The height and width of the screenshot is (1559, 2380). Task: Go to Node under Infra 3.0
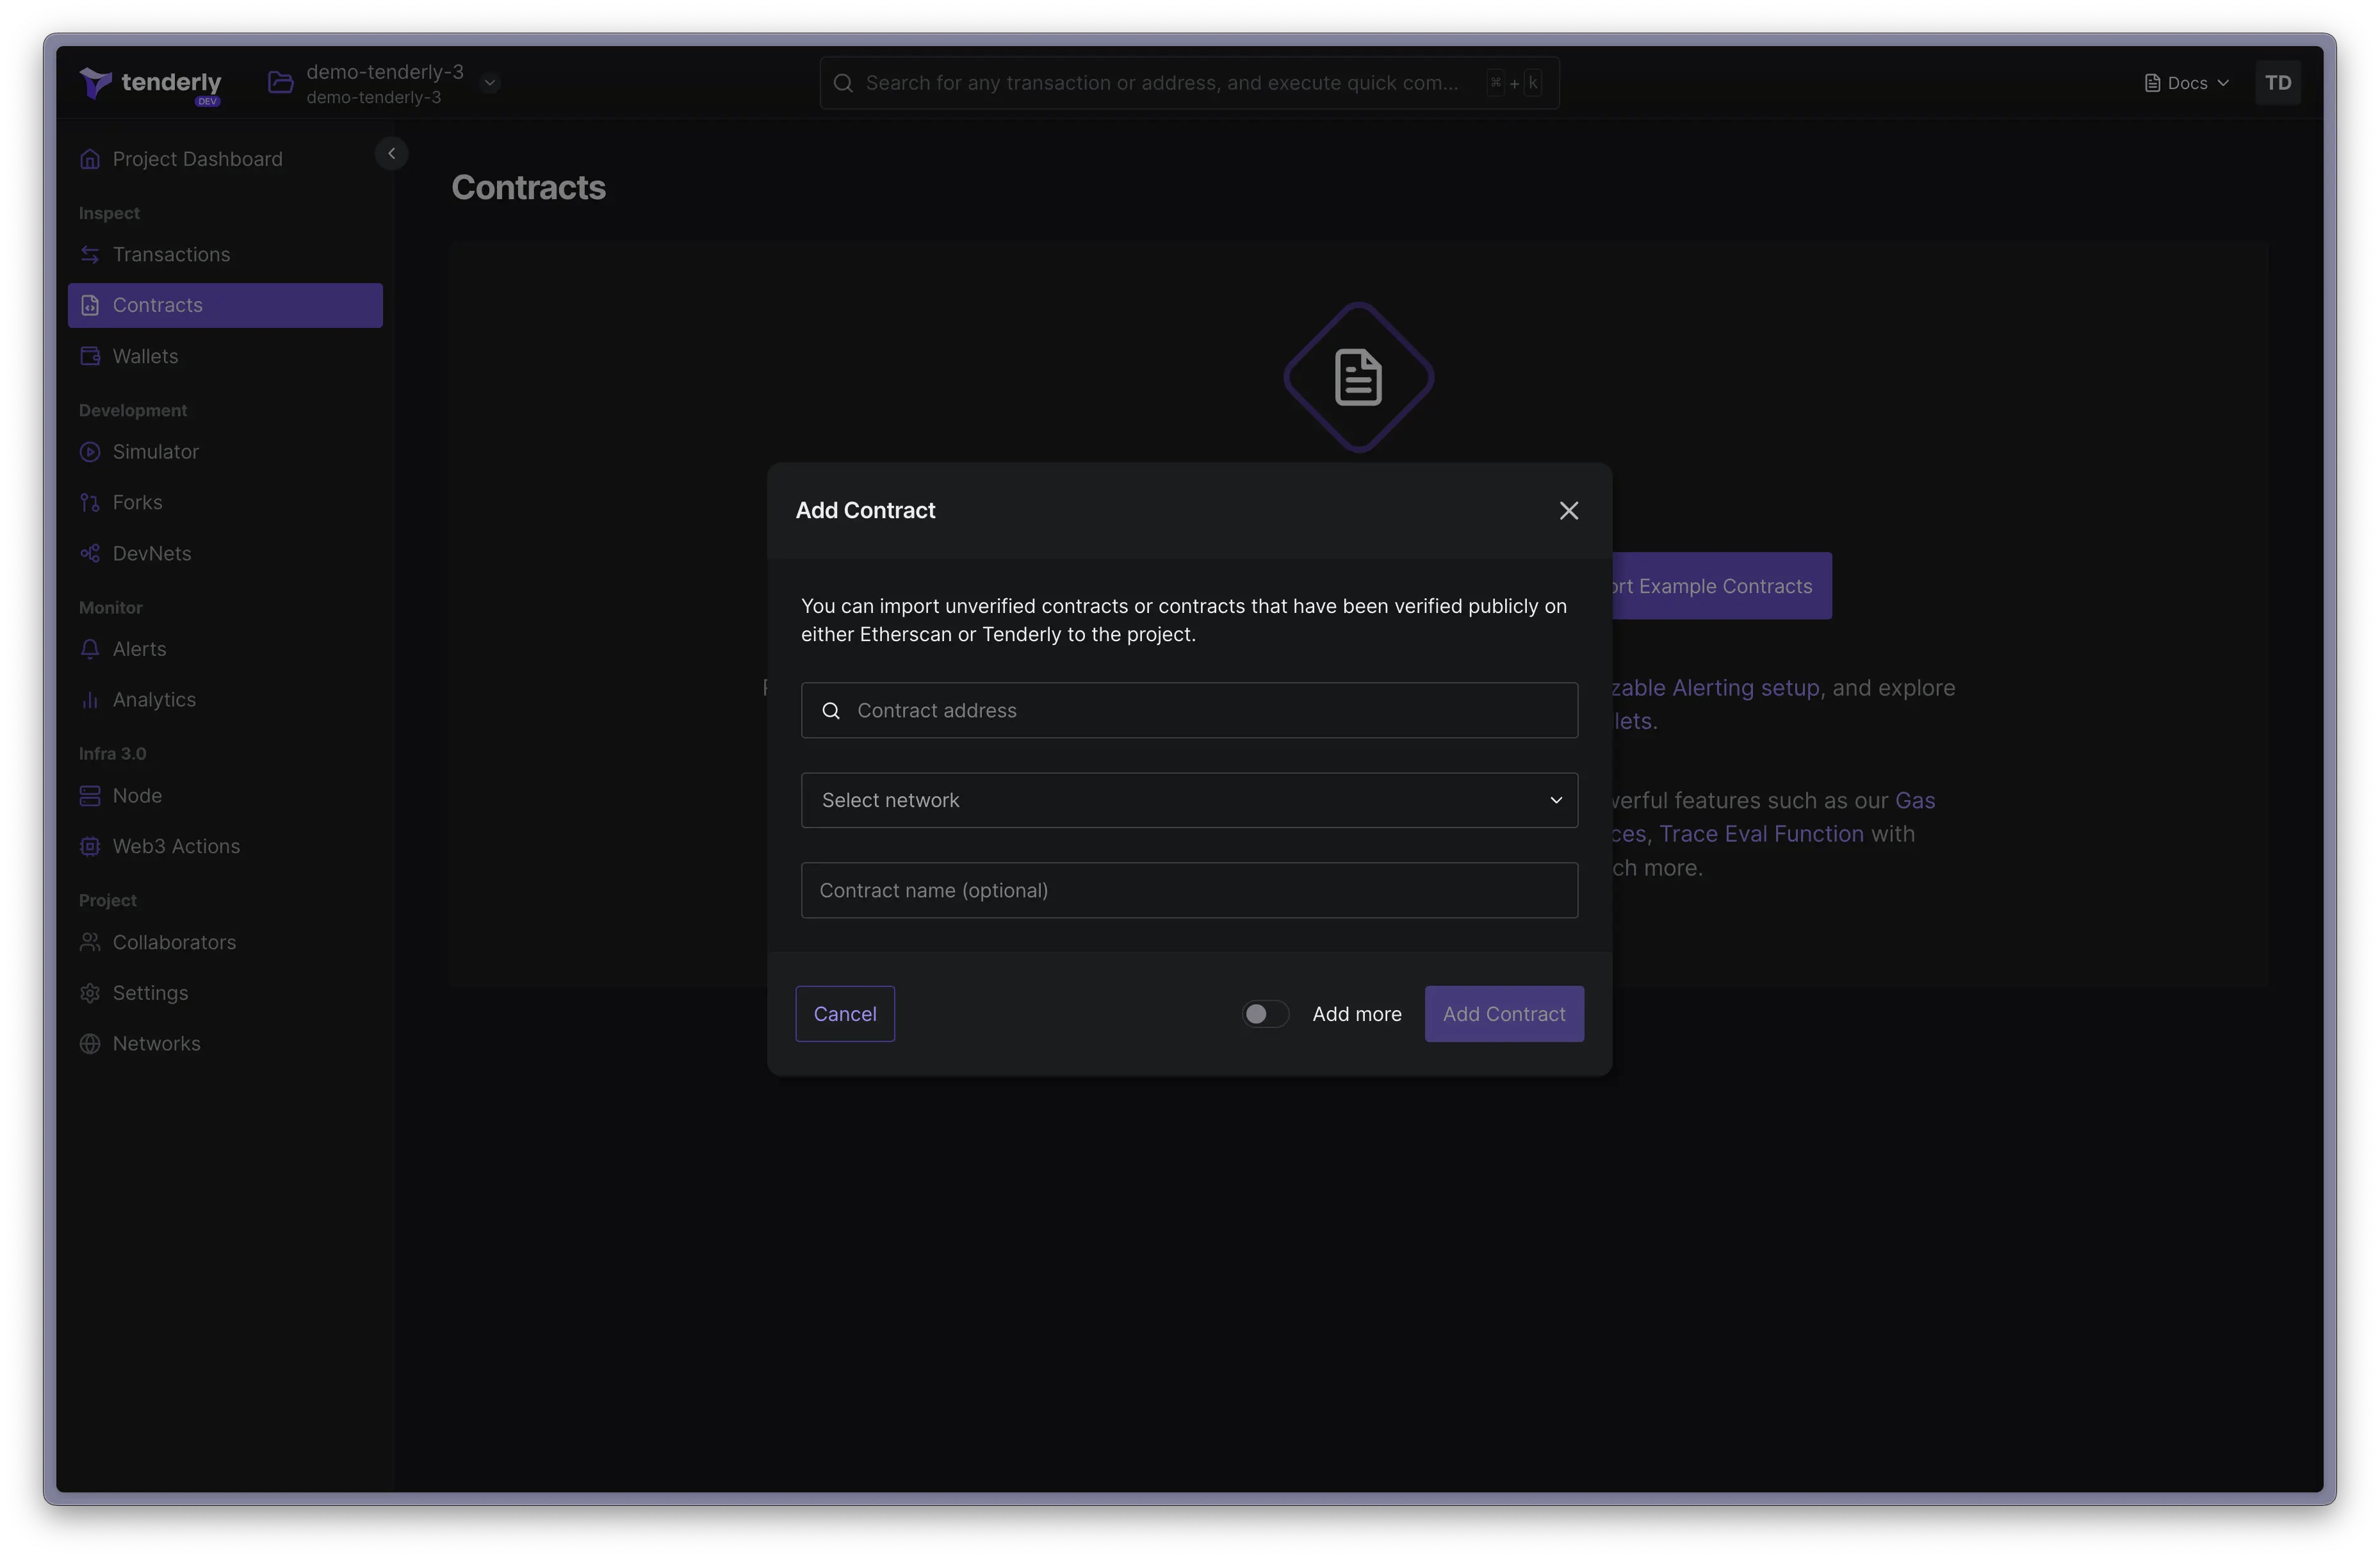[x=225, y=795]
